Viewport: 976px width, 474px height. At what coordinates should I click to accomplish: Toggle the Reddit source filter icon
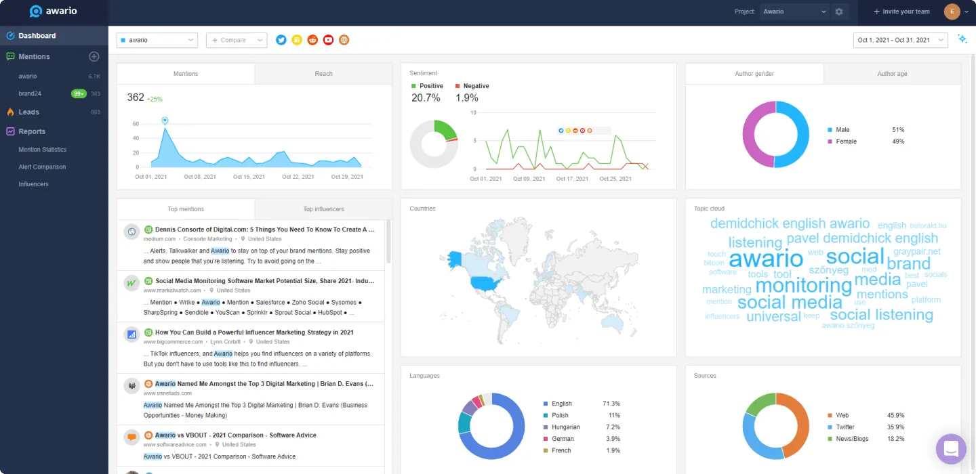[x=312, y=40]
